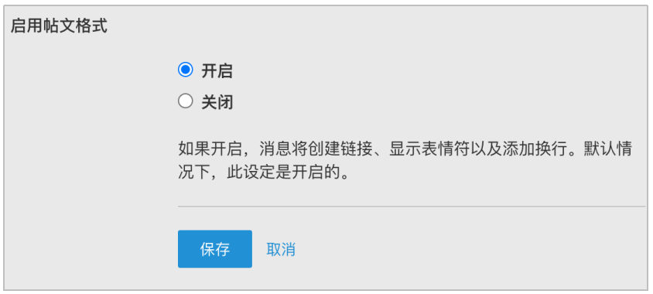This screenshot has width=653, height=294.
Task: Click the description line starting with 如果开启
Action: pyautogui.click(x=405, y=149)
